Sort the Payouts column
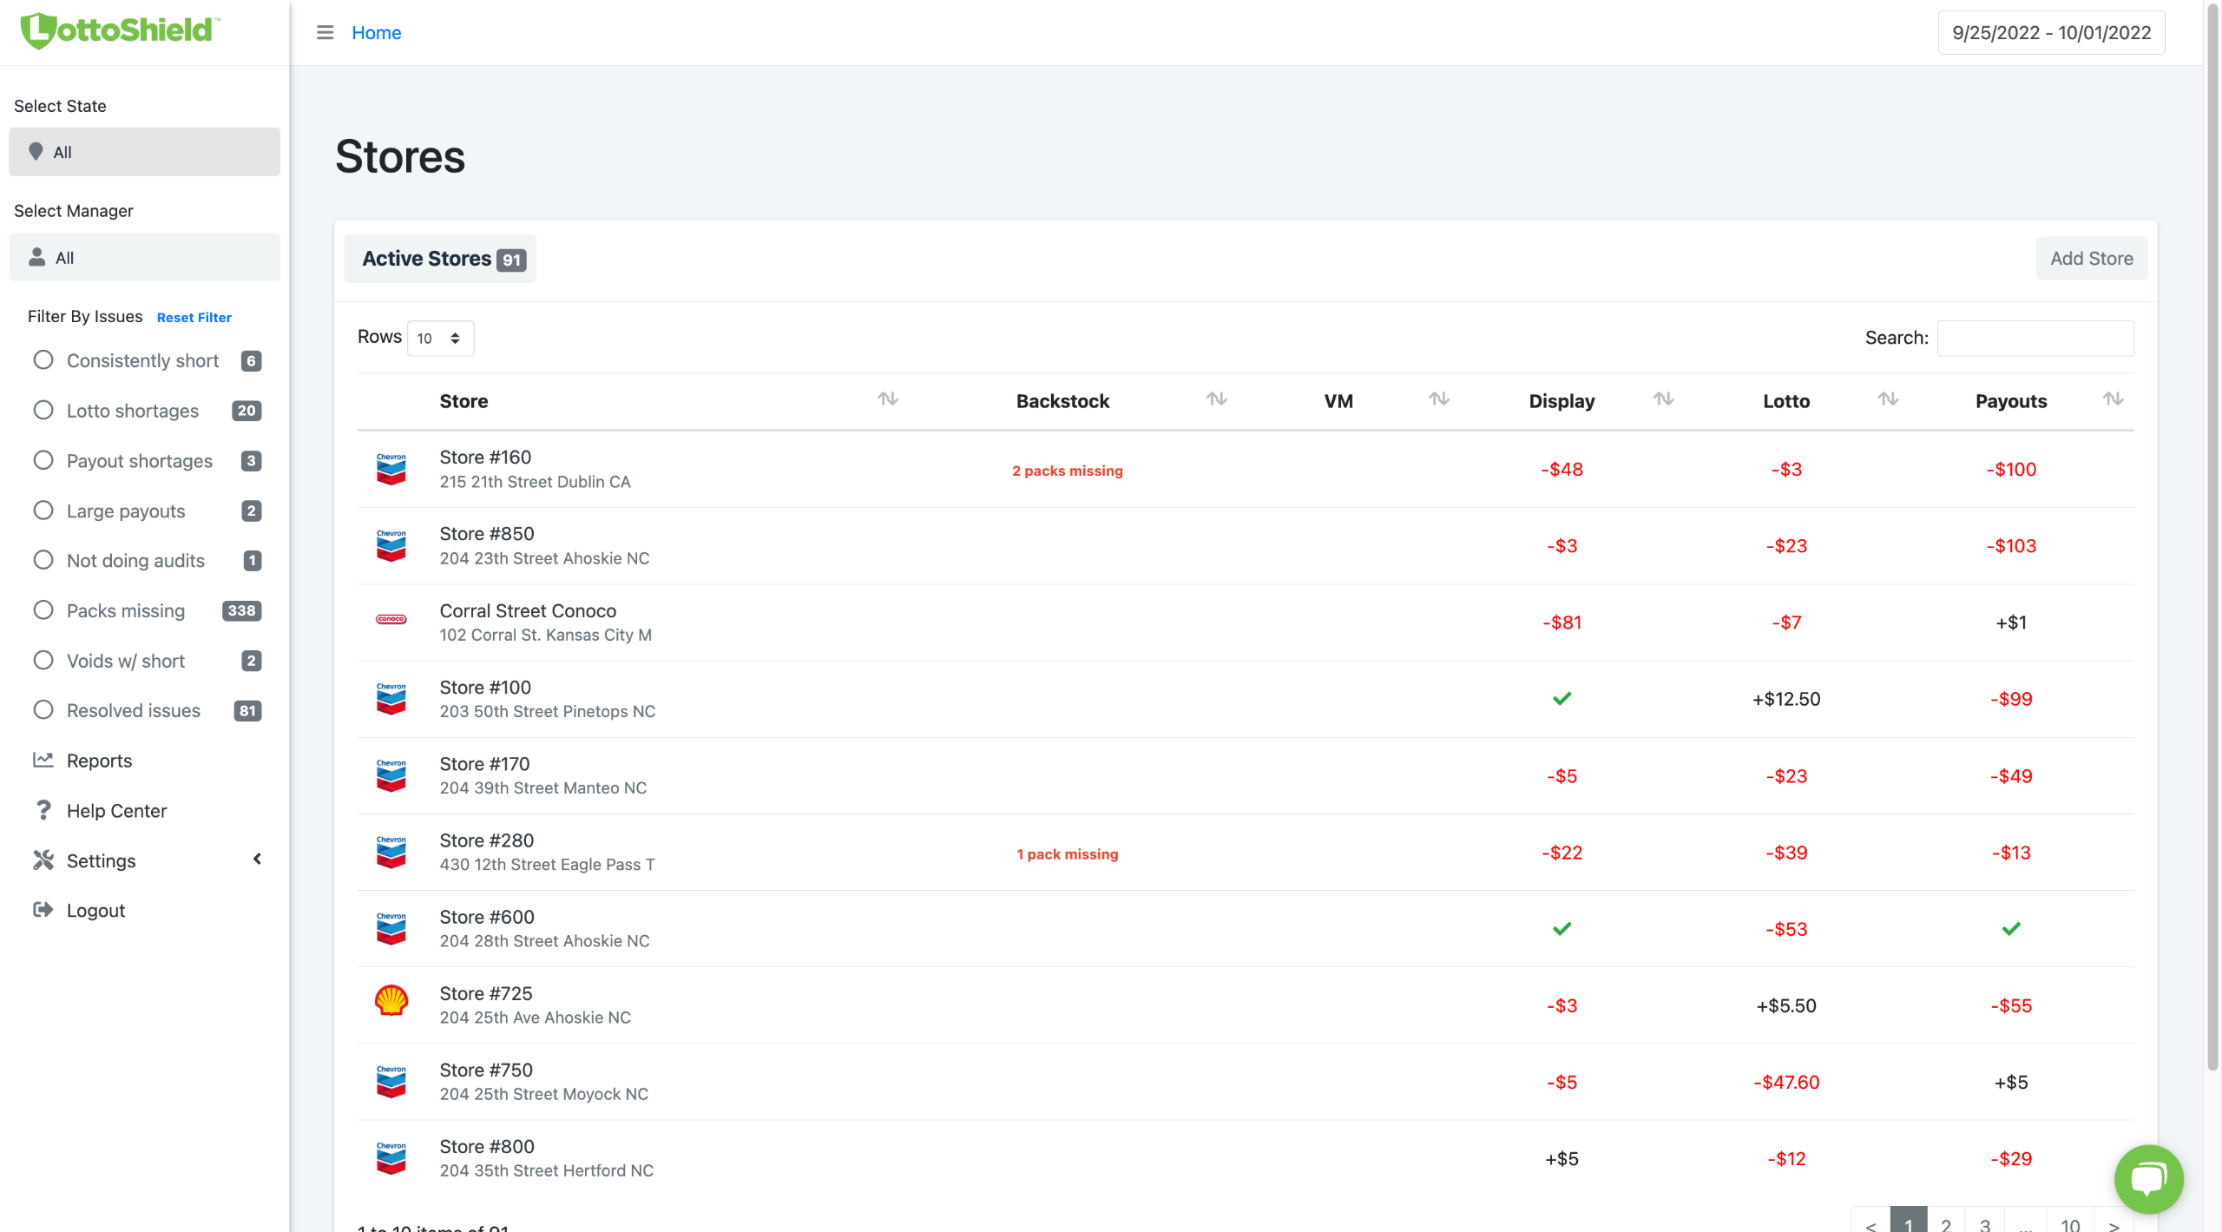2222x1232 pixels. pyautogui.click(x=2113, y=399)
